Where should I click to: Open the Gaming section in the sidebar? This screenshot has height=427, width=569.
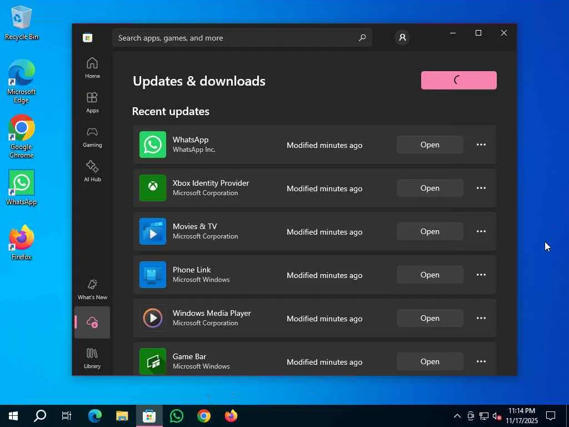[x=92, y=137]
